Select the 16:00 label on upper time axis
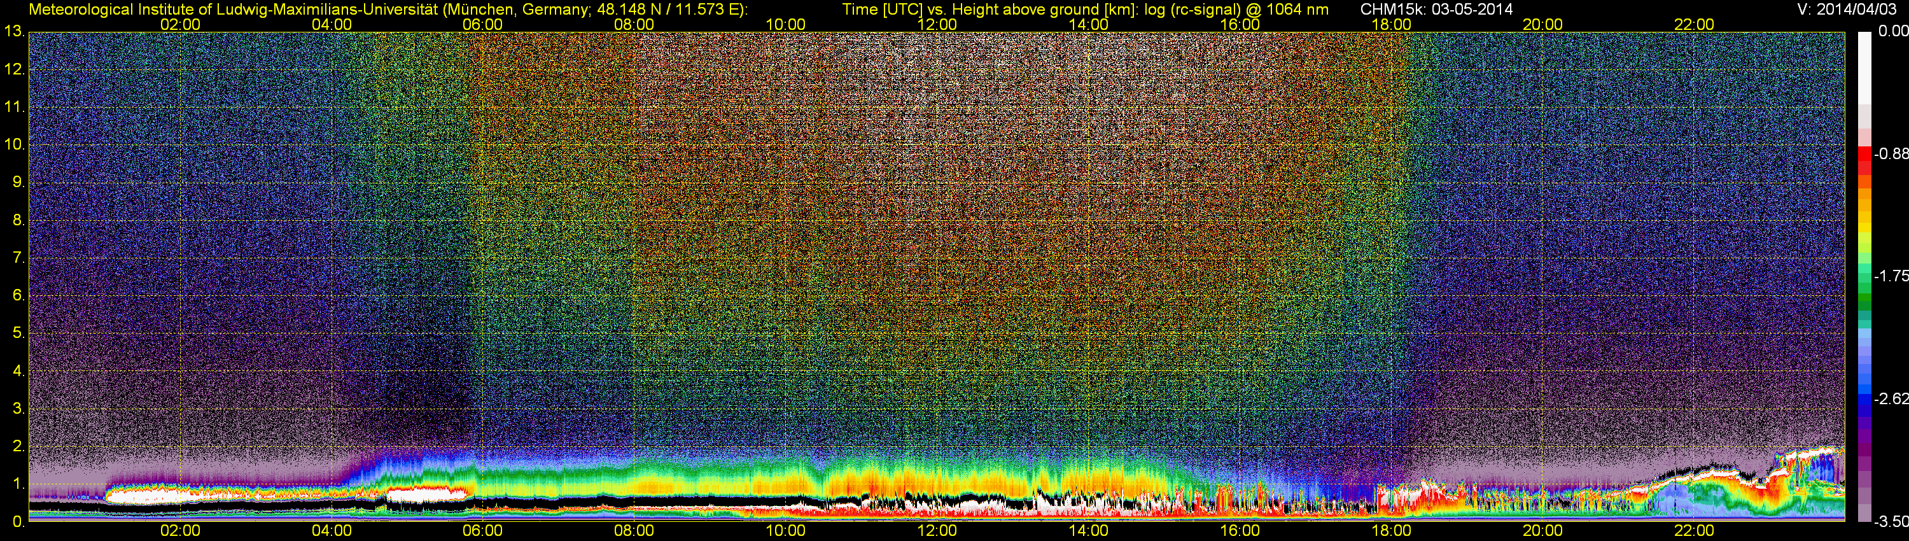 pos(1240,24)
